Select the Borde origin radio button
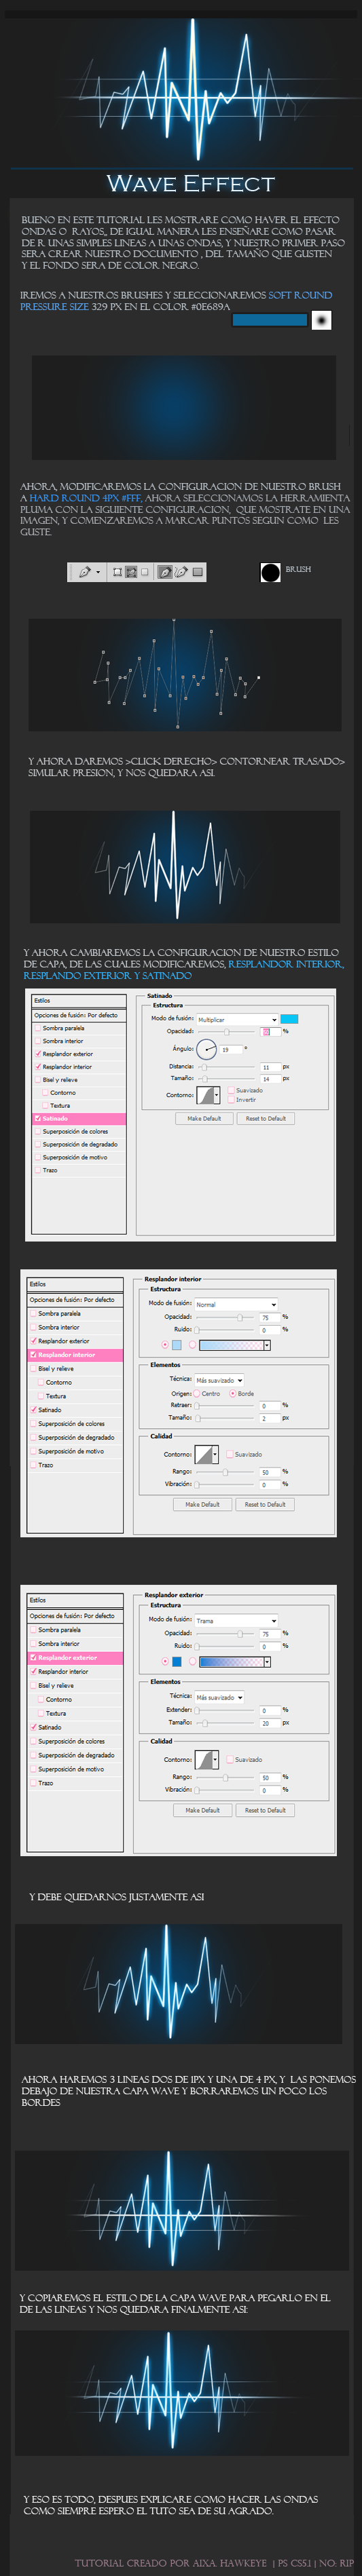The width and height of the screenshot is (362, 2576). point(233,1393)
